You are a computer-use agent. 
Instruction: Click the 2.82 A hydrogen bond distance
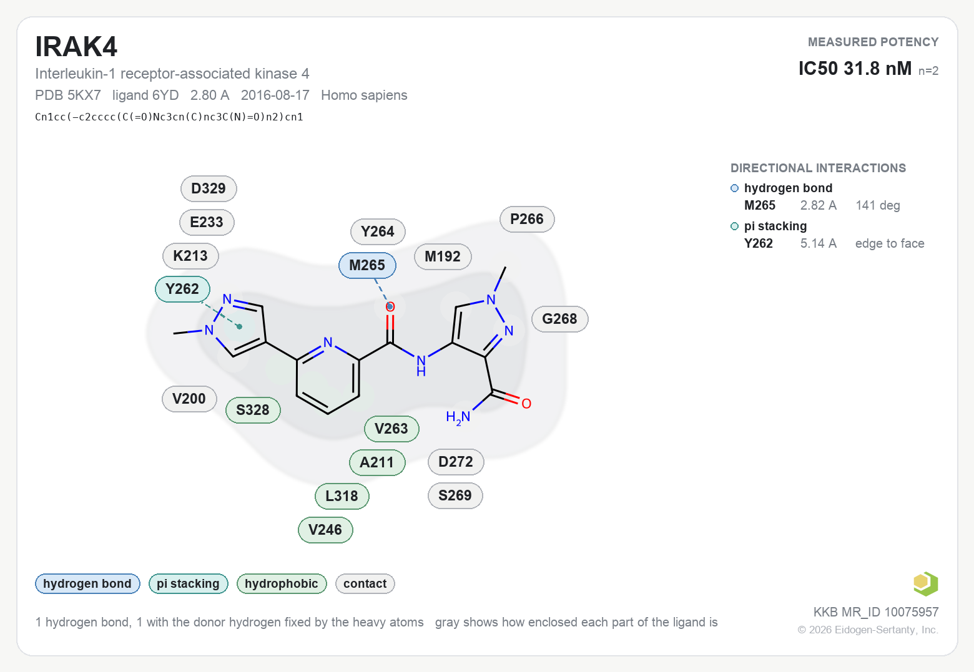coord(819,205)
